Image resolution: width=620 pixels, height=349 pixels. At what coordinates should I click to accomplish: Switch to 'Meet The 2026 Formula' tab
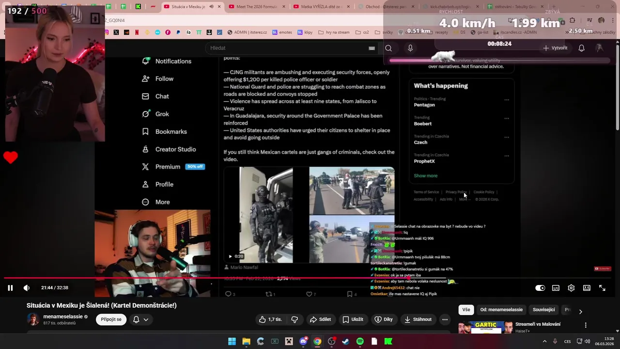[257, 6]
